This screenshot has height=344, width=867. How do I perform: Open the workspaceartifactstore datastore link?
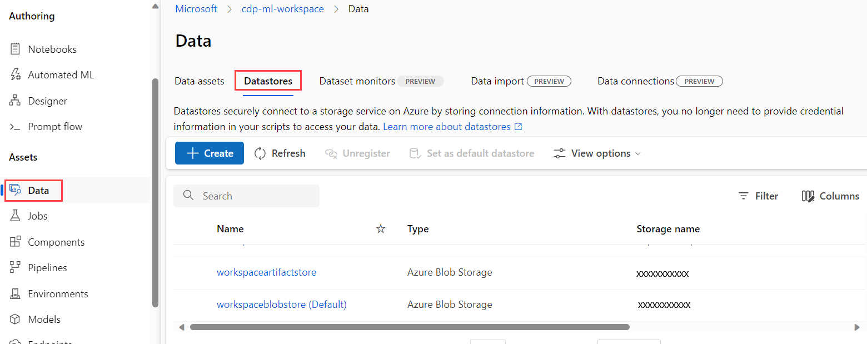click(266, 272)
